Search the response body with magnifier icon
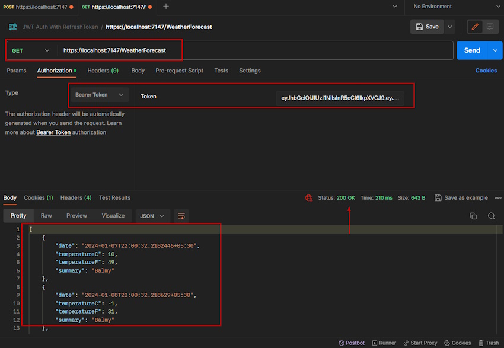 point(491,216)
